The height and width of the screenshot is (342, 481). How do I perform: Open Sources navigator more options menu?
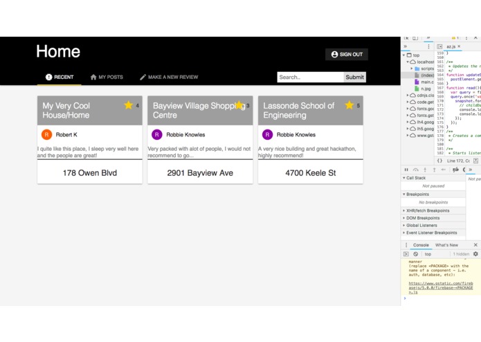coord(428,46)
